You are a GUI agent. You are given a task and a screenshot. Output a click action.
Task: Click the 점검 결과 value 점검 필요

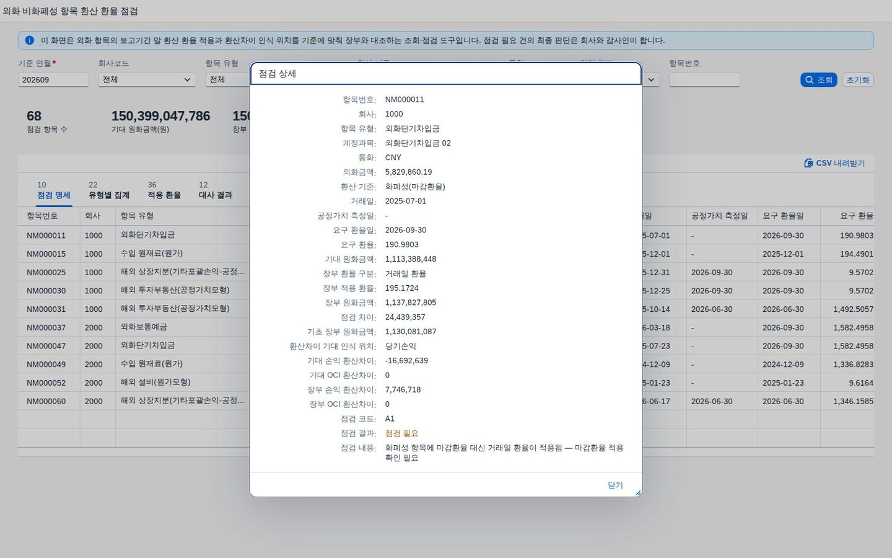tap(401, 433)
